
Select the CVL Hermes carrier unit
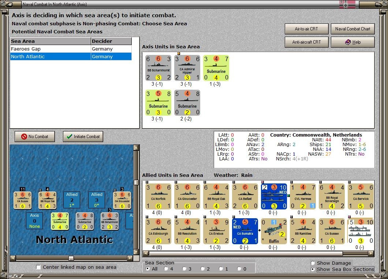click(x=303, y=197)
